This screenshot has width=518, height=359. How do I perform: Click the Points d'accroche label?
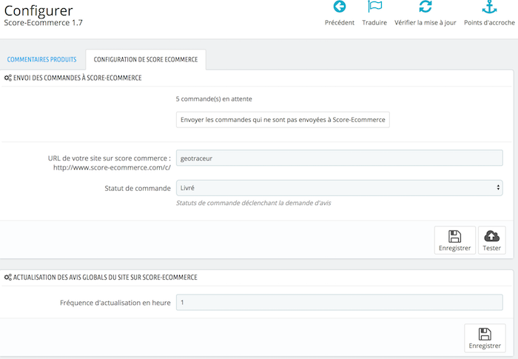[x=489, y=22]
